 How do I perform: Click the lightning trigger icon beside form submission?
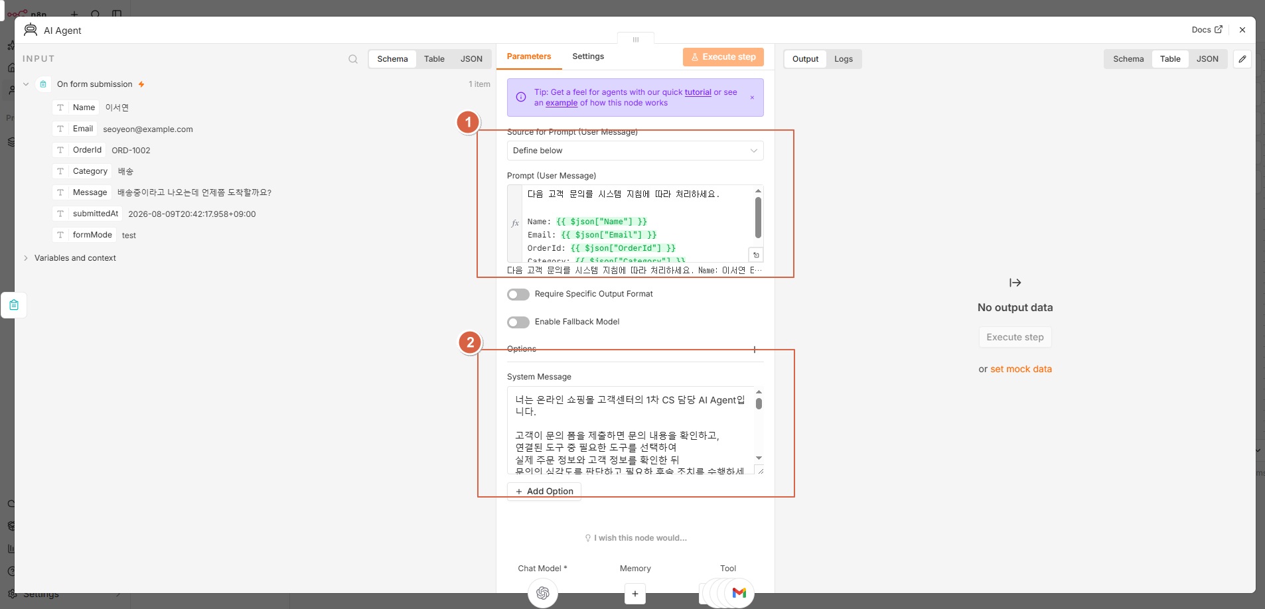(141, 84)
